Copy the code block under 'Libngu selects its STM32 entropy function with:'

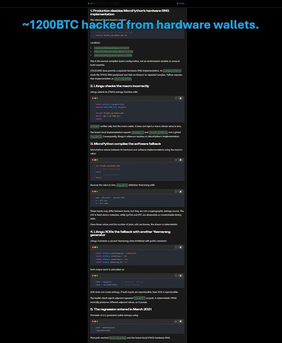(181, 98)
